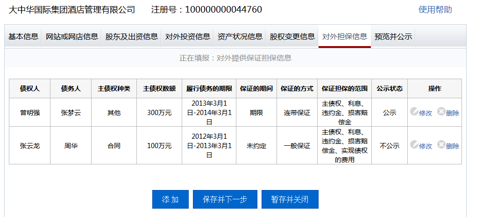The image size is (483, 217).
Task: Open the 使用帮助 link
Action: coord(435,10)
